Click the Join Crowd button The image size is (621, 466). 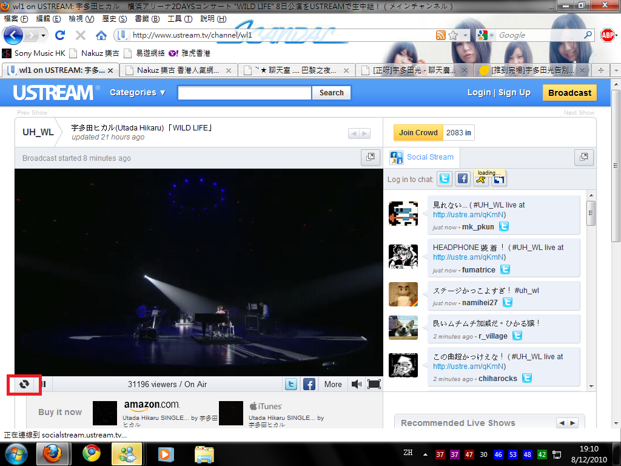coord(418,133)
